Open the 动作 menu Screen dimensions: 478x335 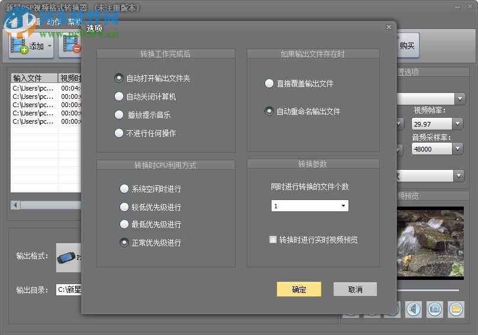click(x=54, y=22)
